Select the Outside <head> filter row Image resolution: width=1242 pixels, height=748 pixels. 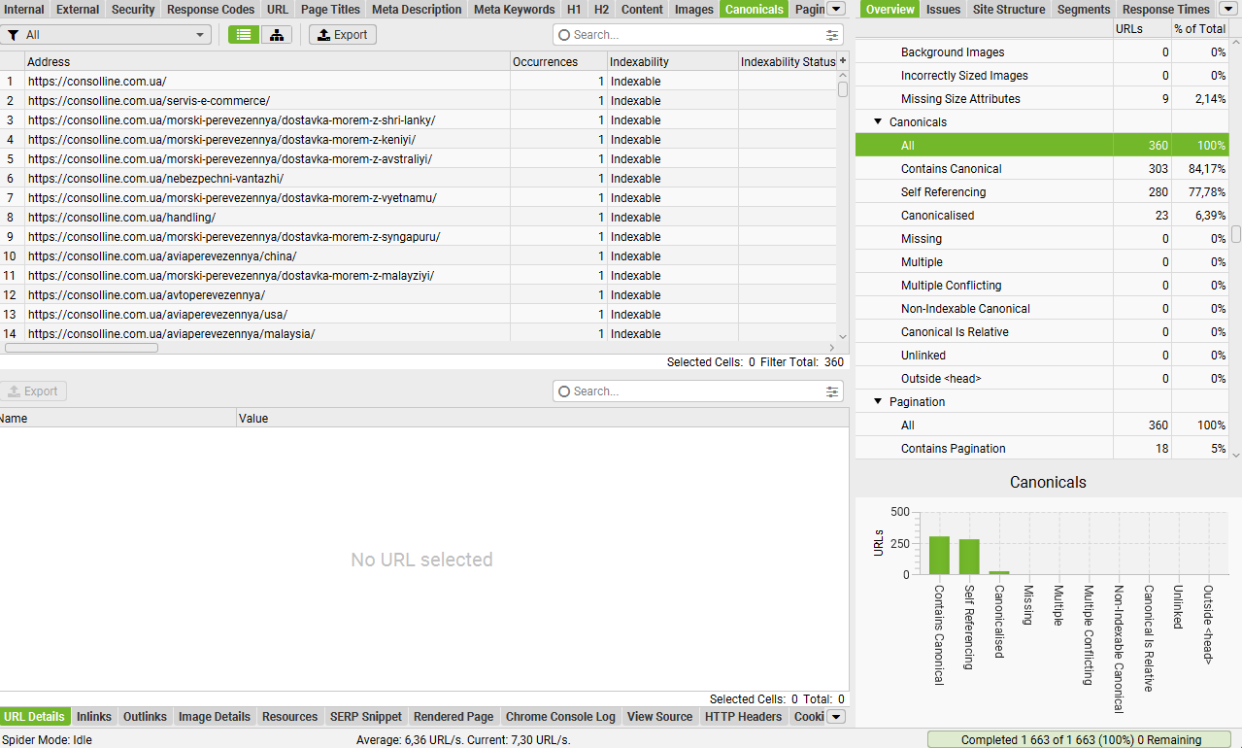(1042, 378)
